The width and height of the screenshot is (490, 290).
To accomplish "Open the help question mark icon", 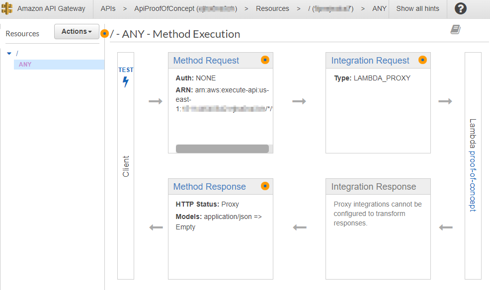I will tap(460, 8).
